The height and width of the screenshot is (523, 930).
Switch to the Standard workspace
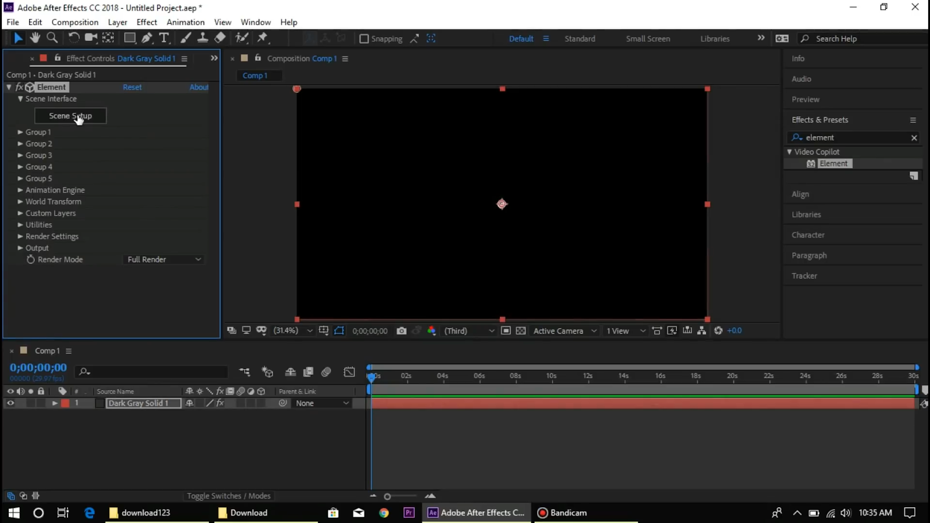coord(580,39)
